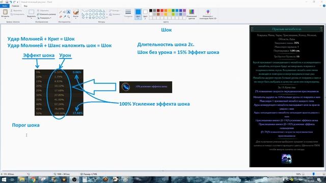Pick the red color swatch
This screenshot has height=183, width=326.
pos(162,10)
